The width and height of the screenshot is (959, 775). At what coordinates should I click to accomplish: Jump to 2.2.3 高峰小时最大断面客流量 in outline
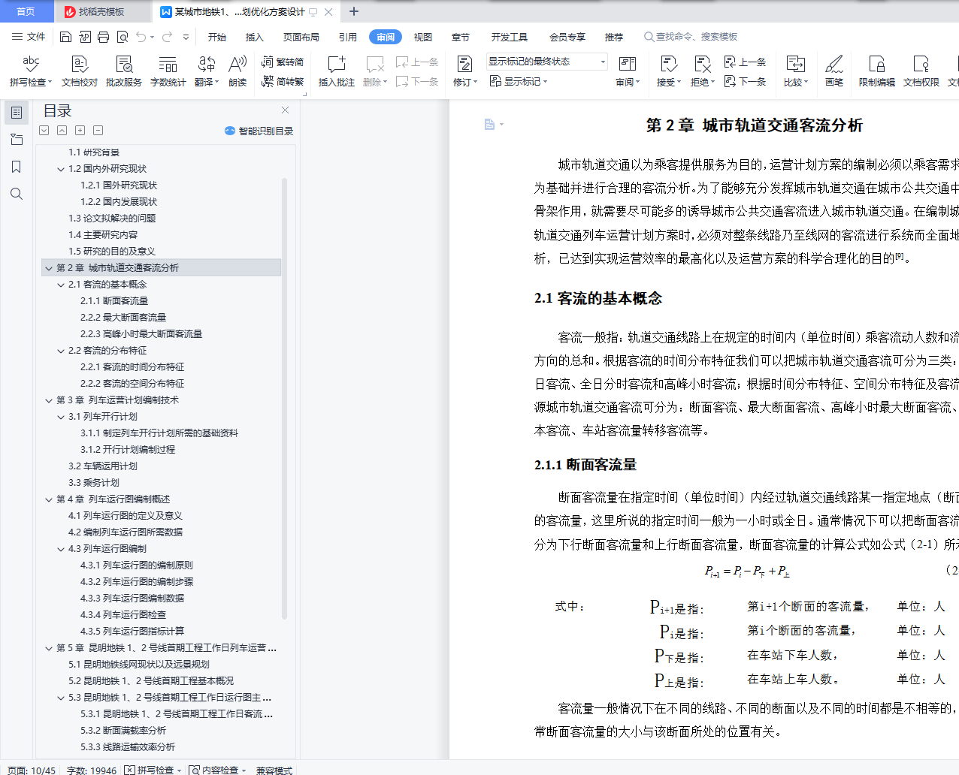[x=141, y=334]
